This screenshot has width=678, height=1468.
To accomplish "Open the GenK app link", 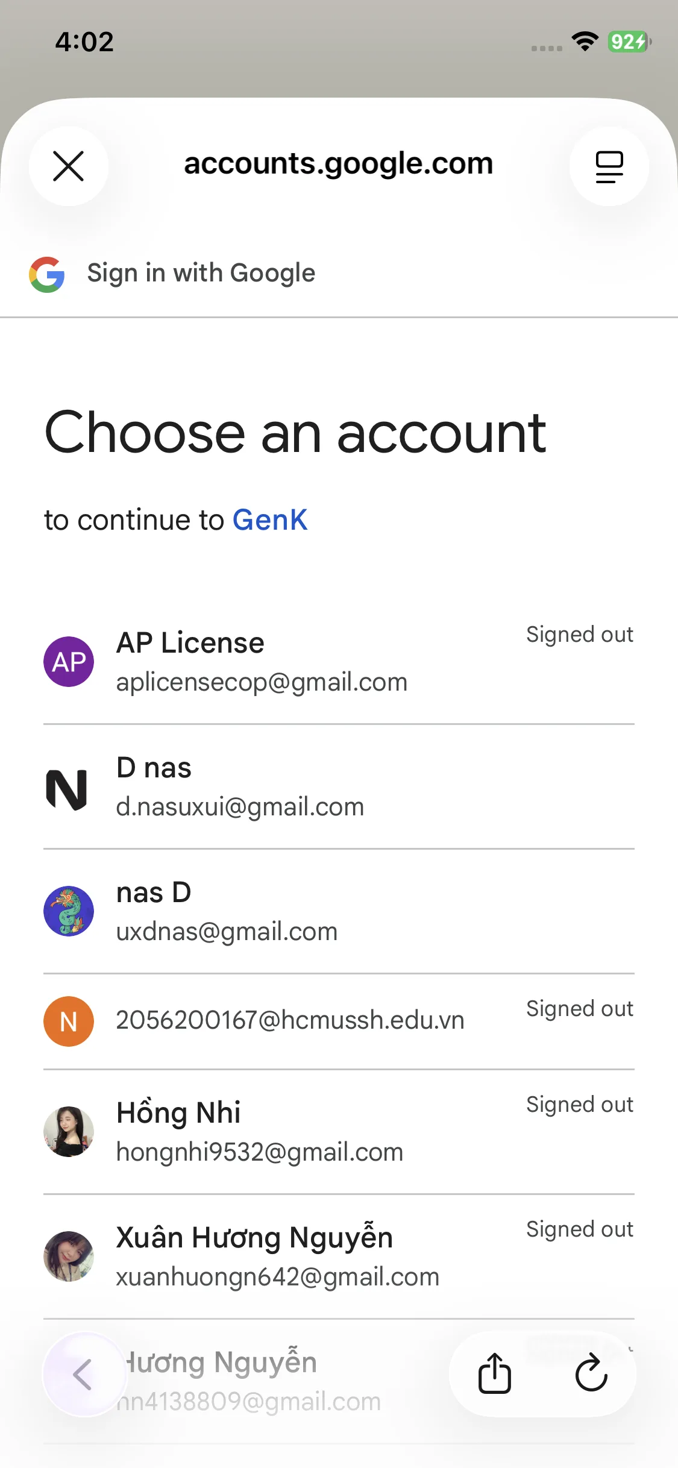I will click(x=270, y=520).
